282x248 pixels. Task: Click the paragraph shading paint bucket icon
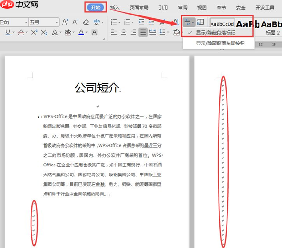pyautogui.click(x=177, y=32)
